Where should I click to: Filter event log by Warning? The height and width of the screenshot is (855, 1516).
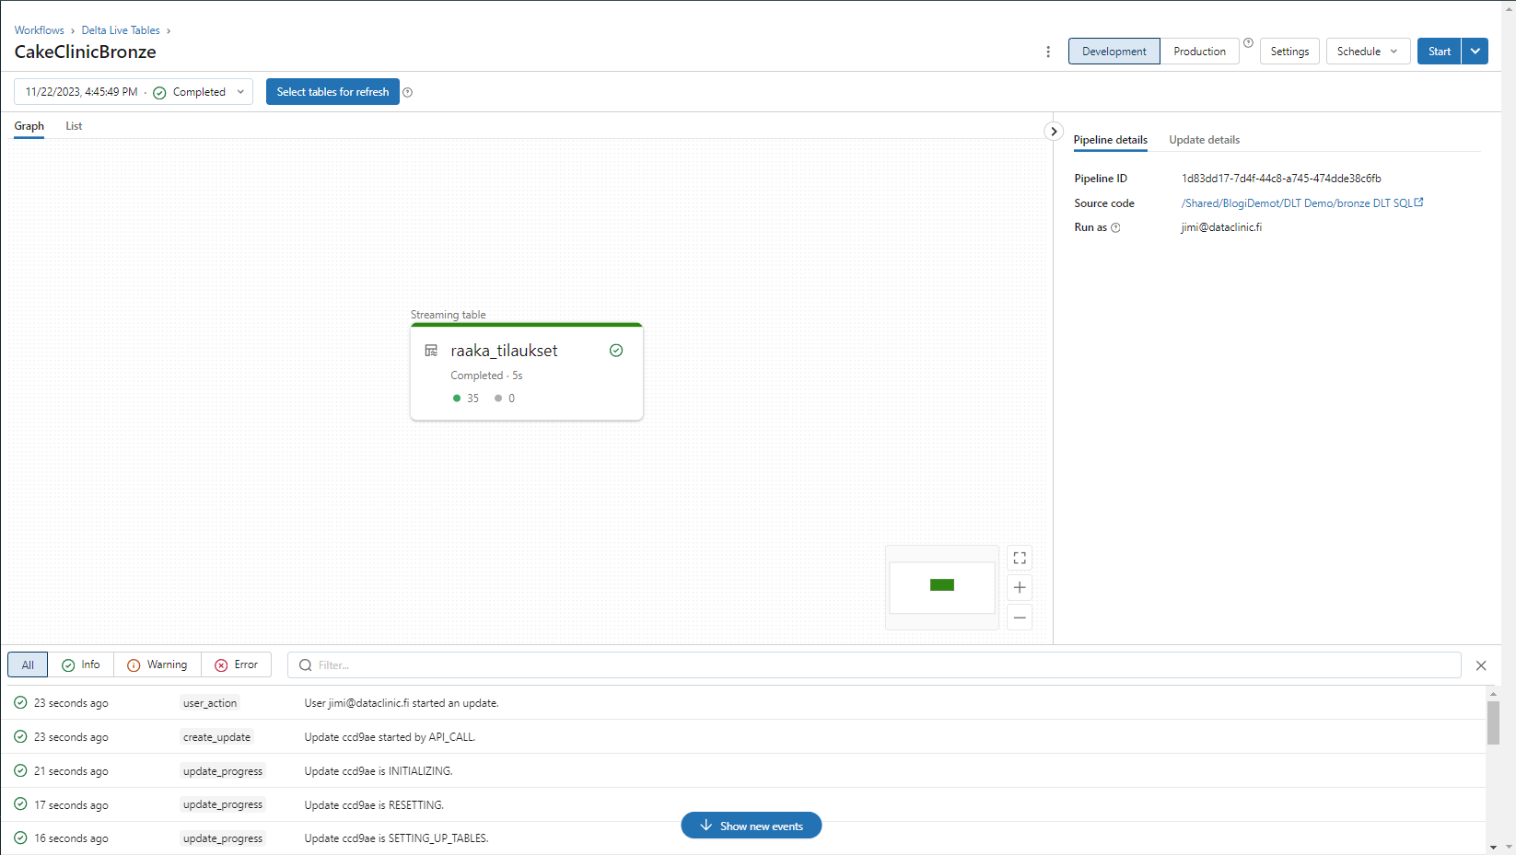(157, 664)
